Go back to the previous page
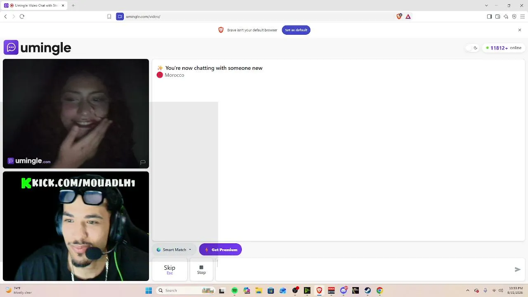Screen dimensions: 528x297 pos(5,16)
